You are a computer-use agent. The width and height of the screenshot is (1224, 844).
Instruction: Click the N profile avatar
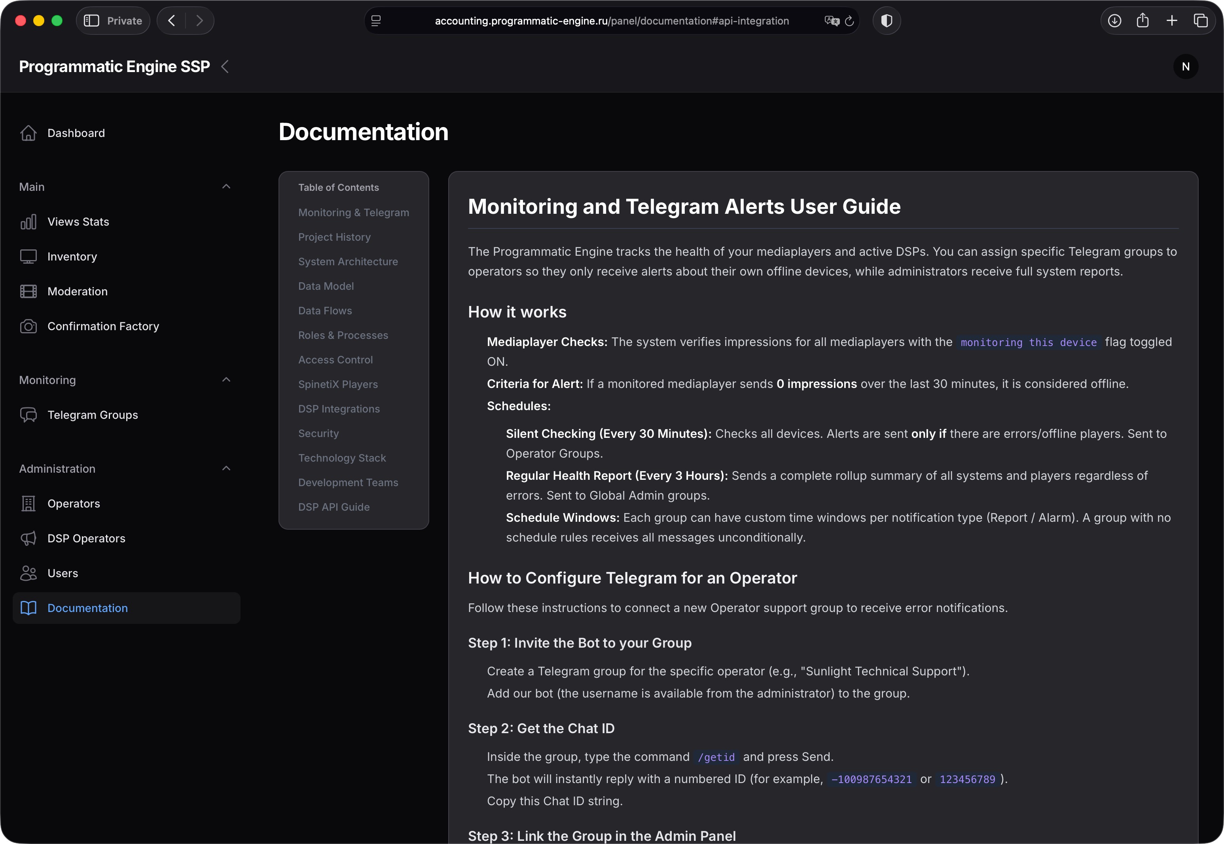[1185, 66]
